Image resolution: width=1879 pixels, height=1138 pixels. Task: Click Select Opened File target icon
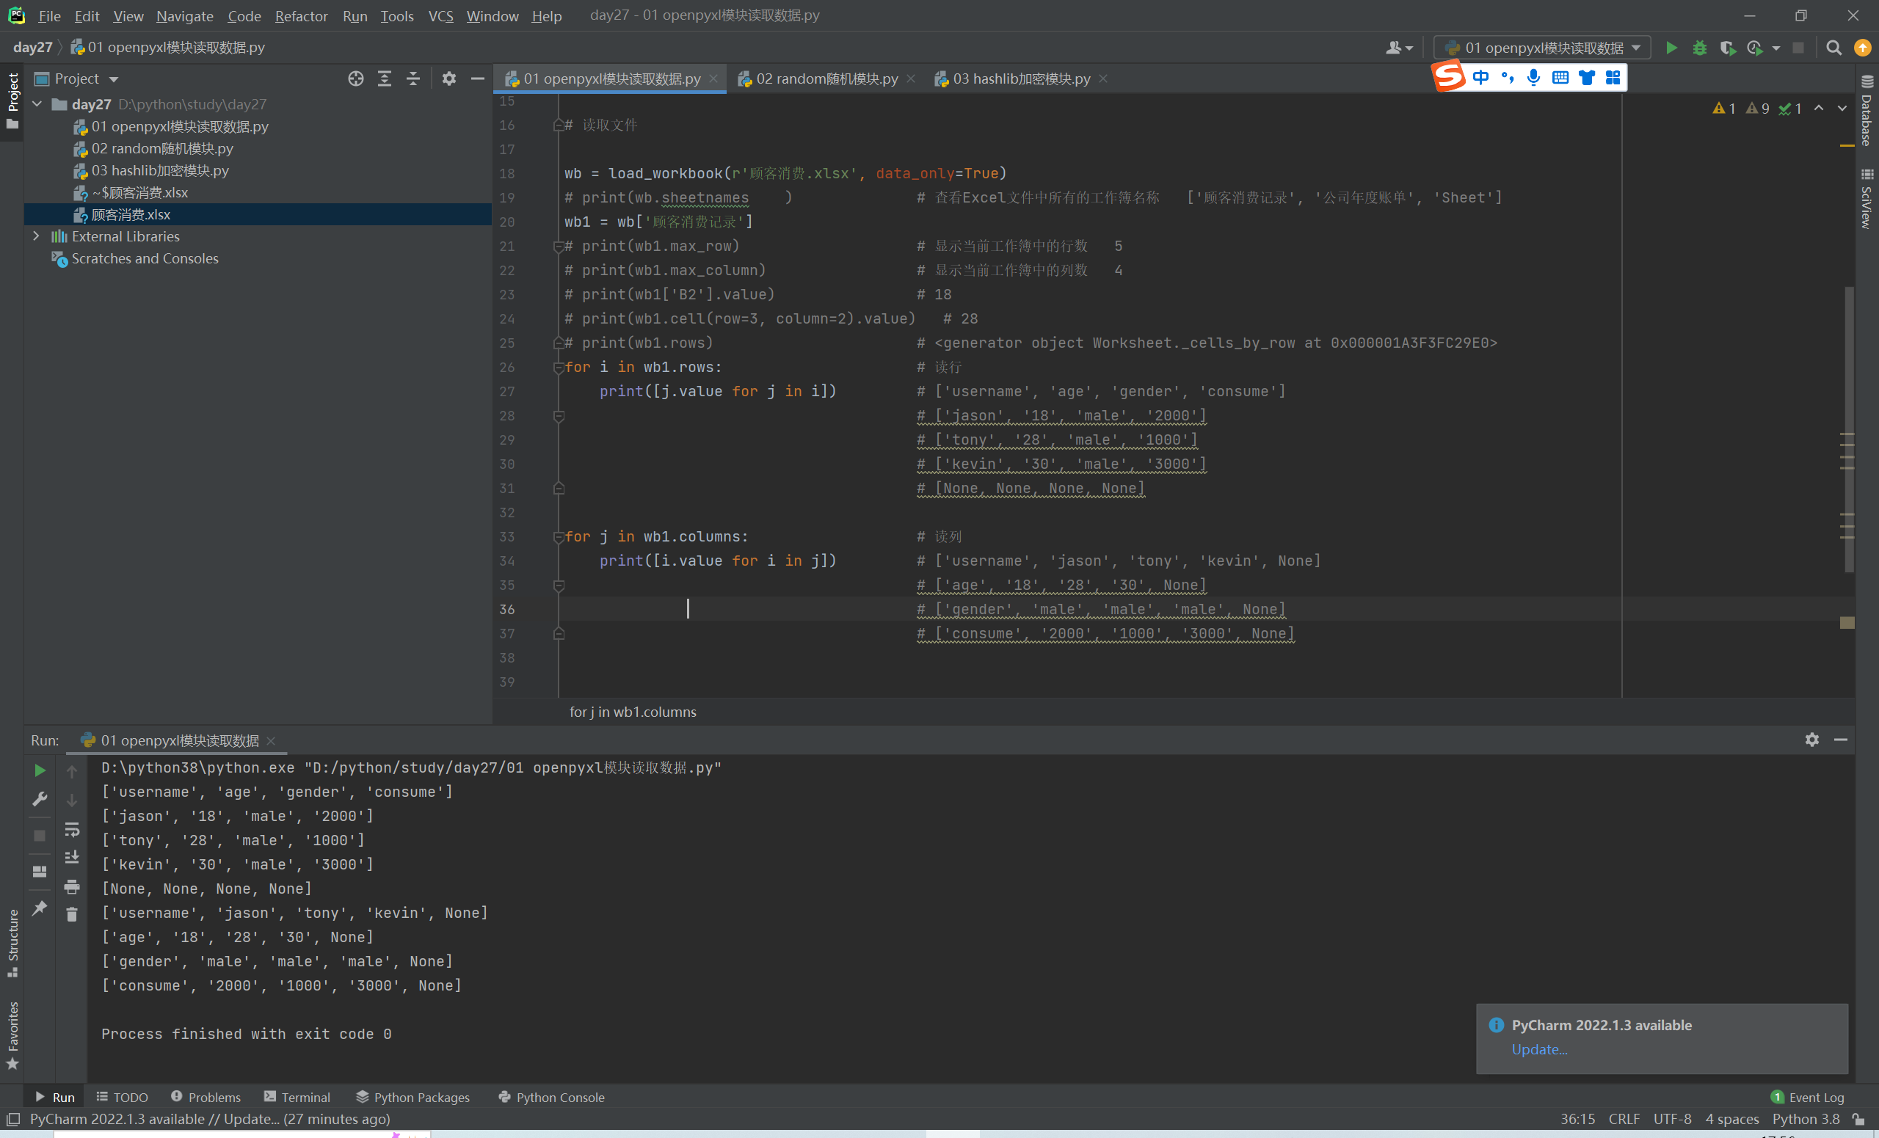tap(355, 79)
